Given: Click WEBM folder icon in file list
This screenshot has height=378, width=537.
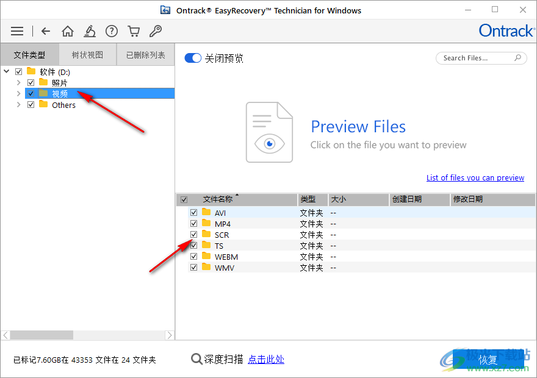Looking at the screenshot, I should click(206, 256).
